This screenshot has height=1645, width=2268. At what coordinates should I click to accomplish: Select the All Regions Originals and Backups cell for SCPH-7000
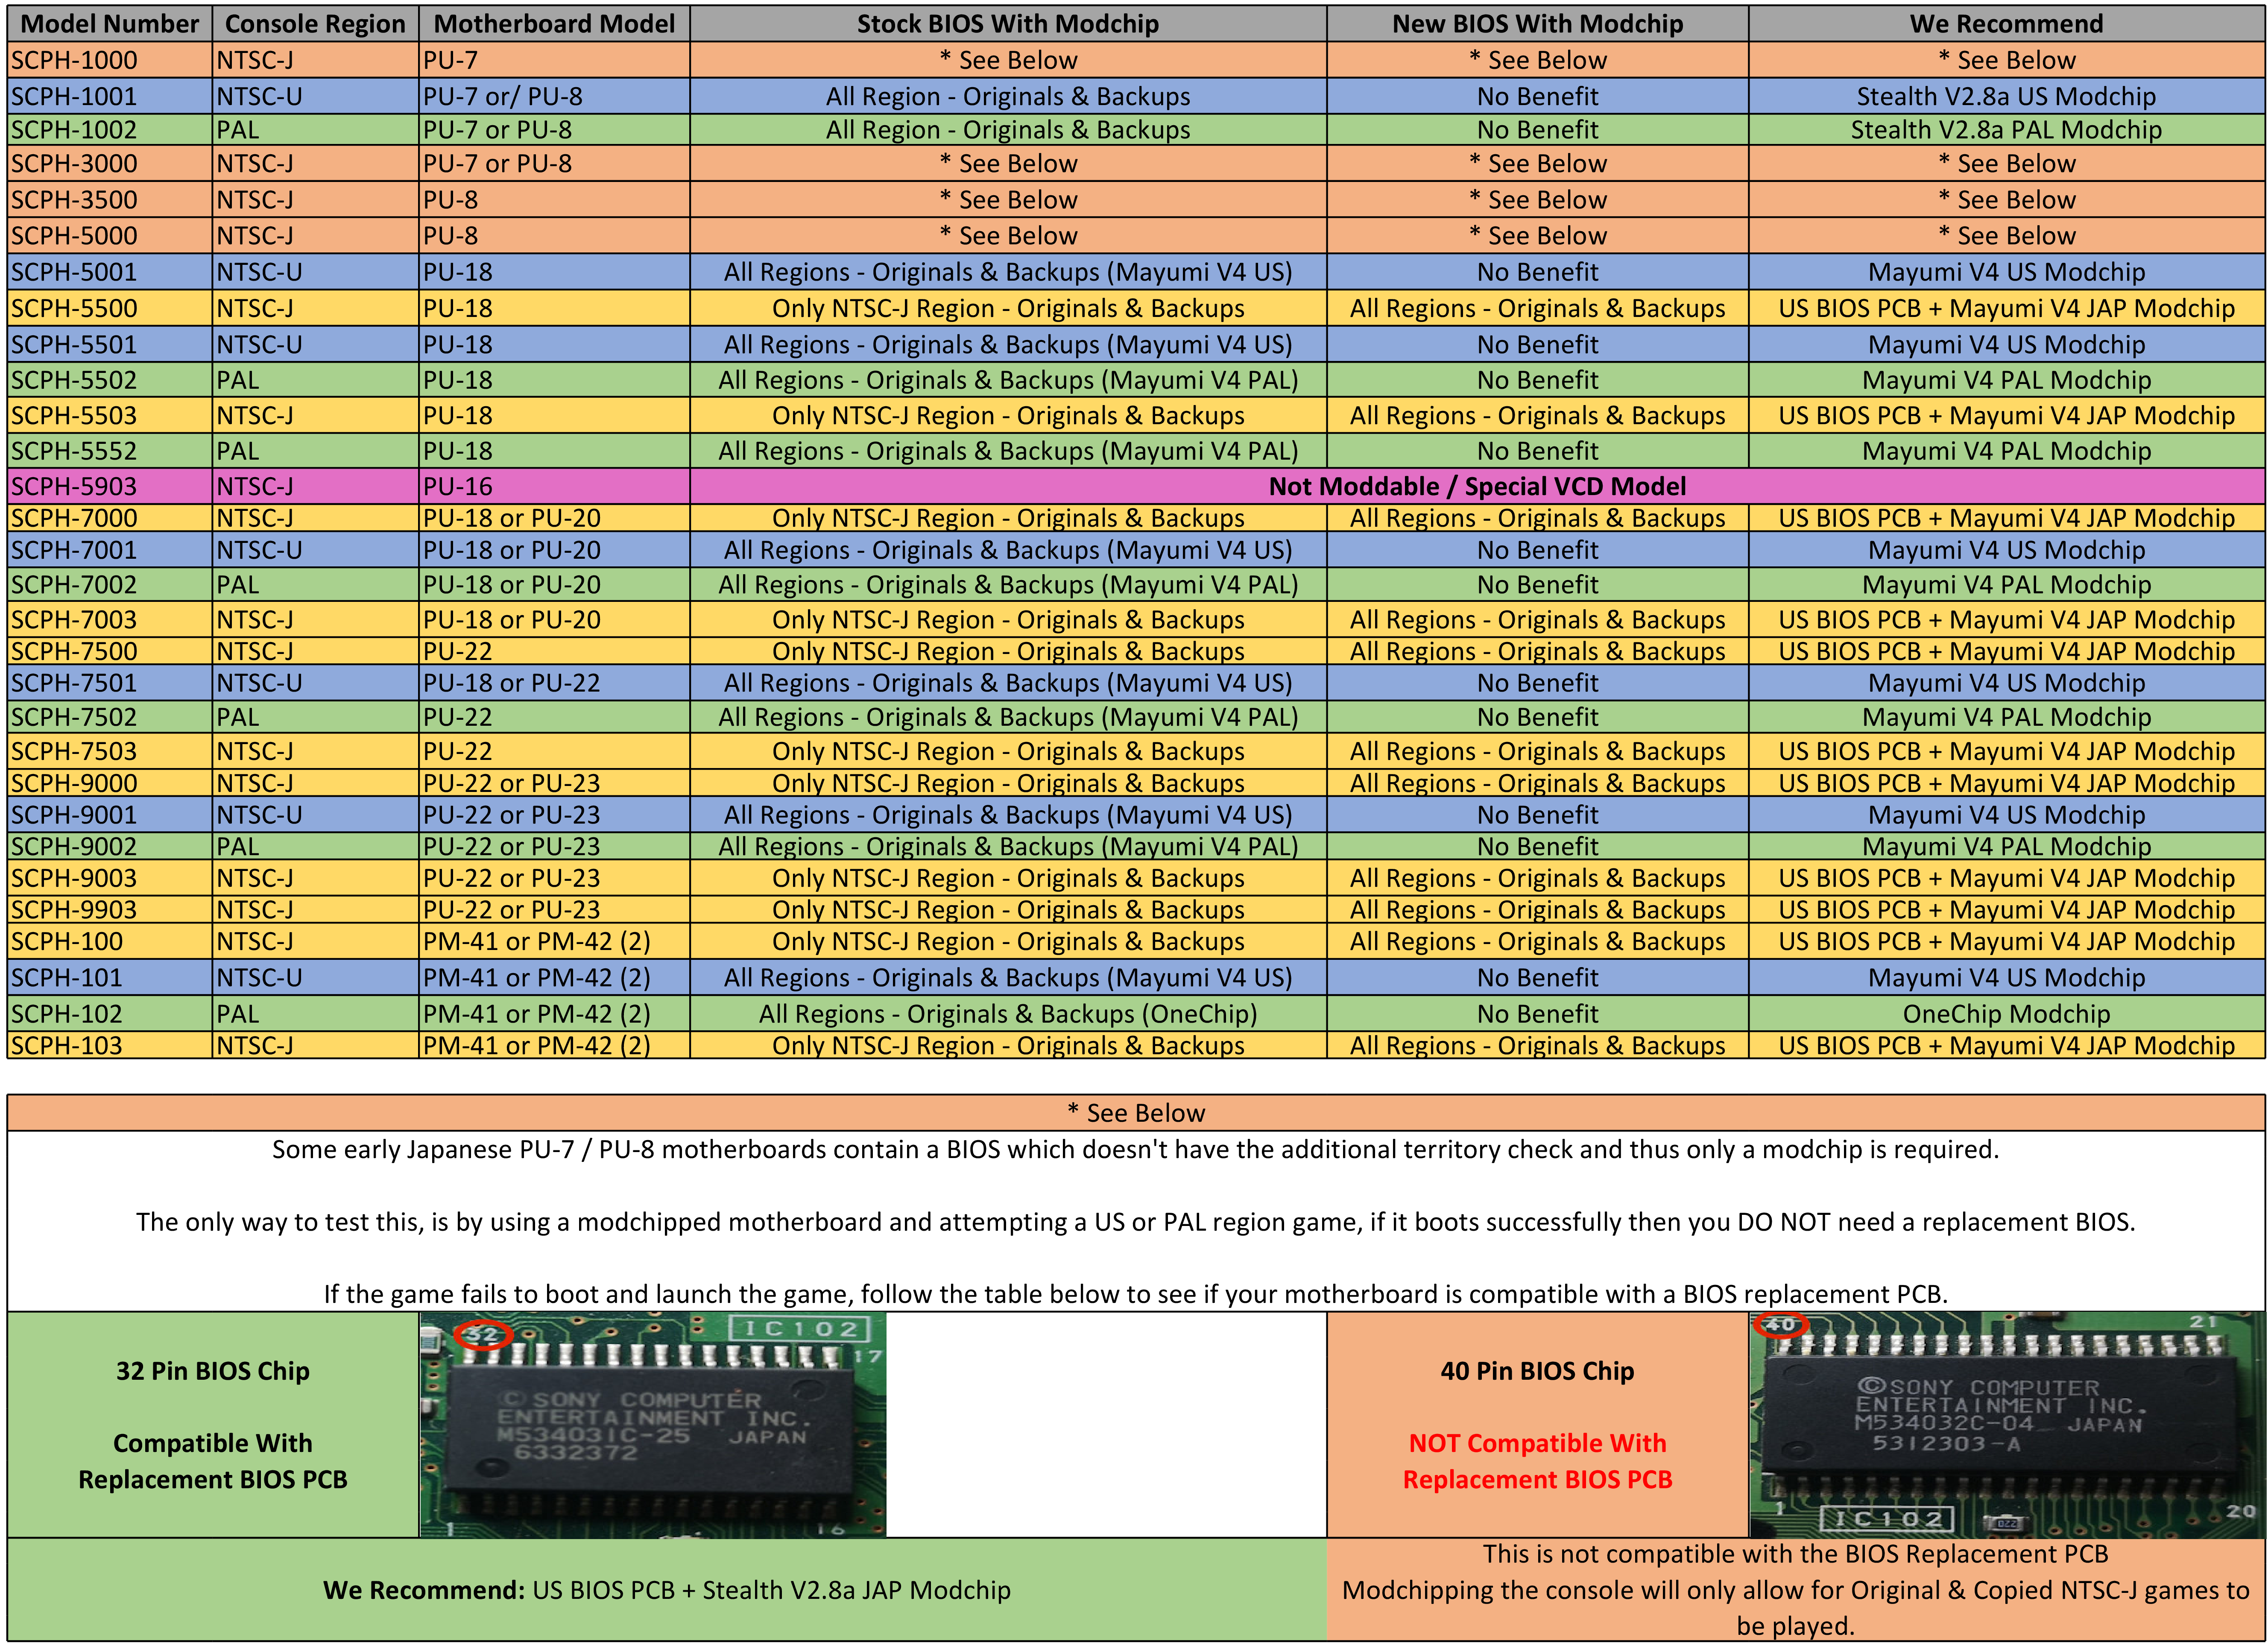pyautogui.click(x=1537, y=518)
